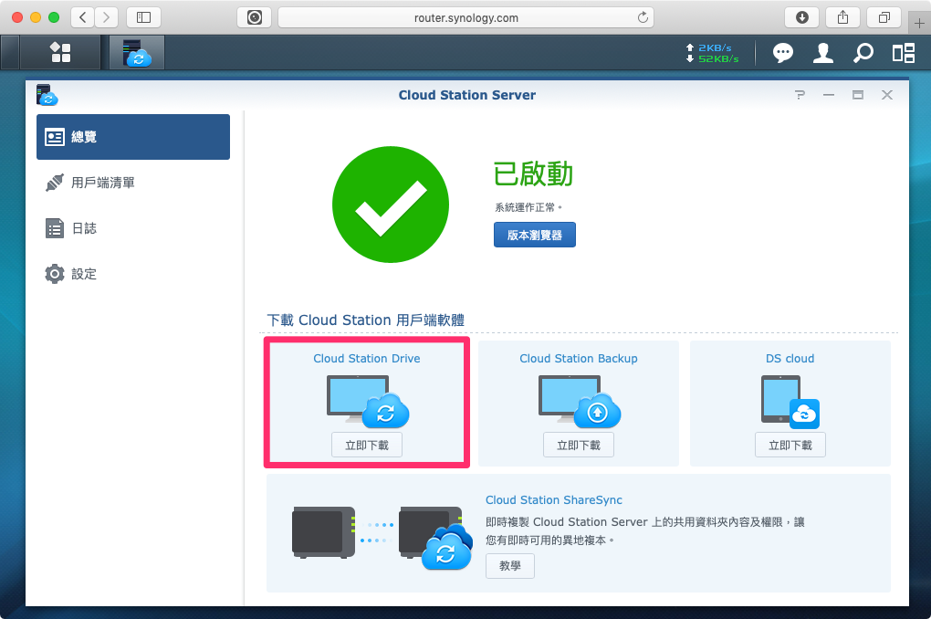Switch to Cloud Station Server taskbar app
The image size is (931, 619).
point(137,52)
